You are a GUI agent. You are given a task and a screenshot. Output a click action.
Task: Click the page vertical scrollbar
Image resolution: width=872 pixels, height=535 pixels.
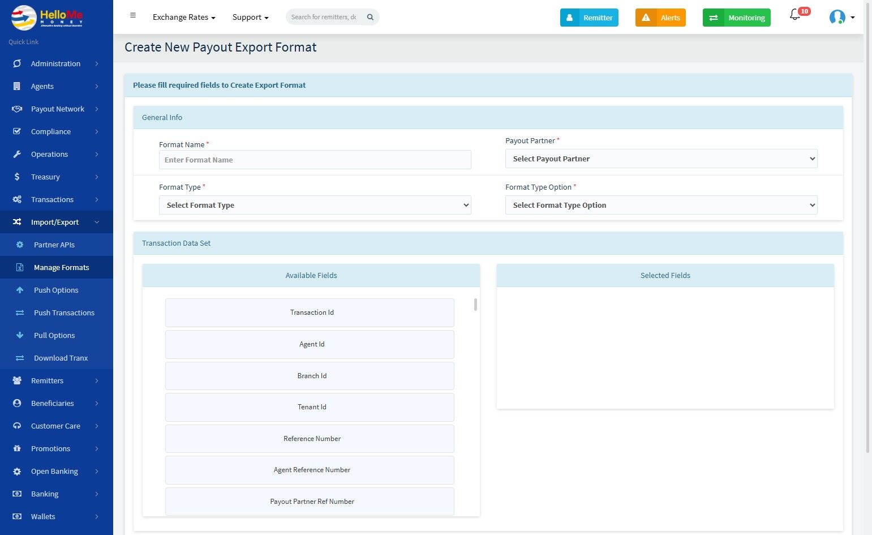[x=868, y=226]
